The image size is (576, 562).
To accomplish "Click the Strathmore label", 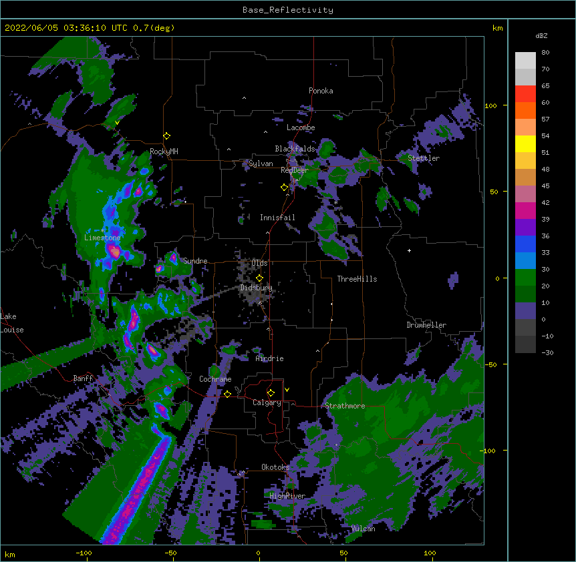I will (345, 406).
